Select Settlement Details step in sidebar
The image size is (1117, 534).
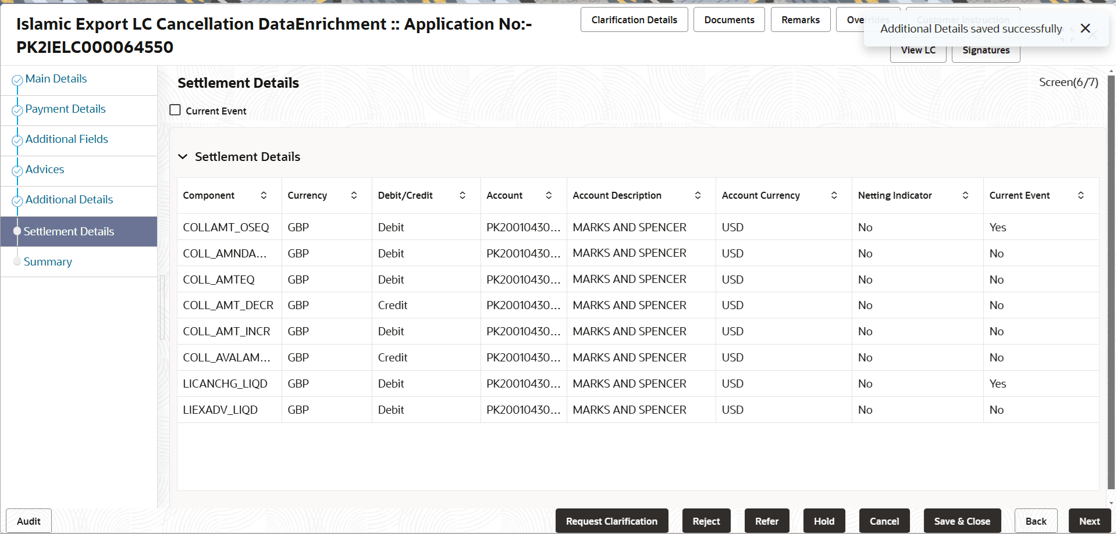pyautogui.click(x=79, y=231)
